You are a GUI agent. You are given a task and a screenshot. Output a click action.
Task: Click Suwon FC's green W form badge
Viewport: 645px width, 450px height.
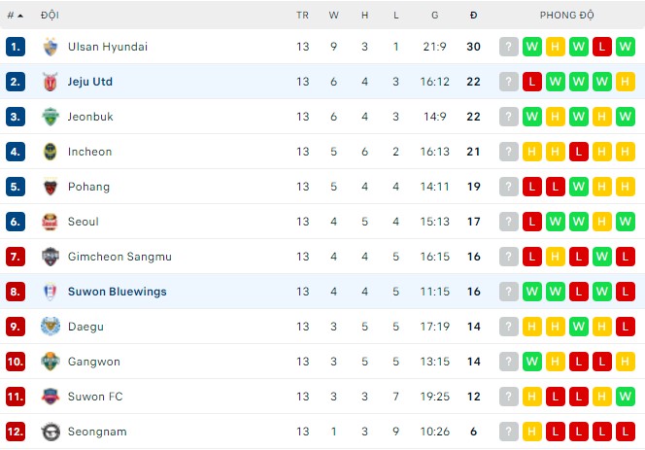tap(626, 397)
